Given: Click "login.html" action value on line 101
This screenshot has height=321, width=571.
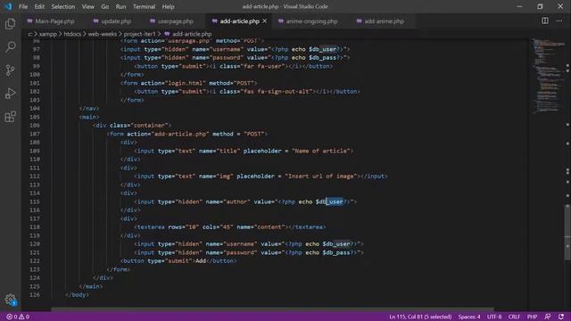Looking at the screenshot, I should [x=186, y=83].
